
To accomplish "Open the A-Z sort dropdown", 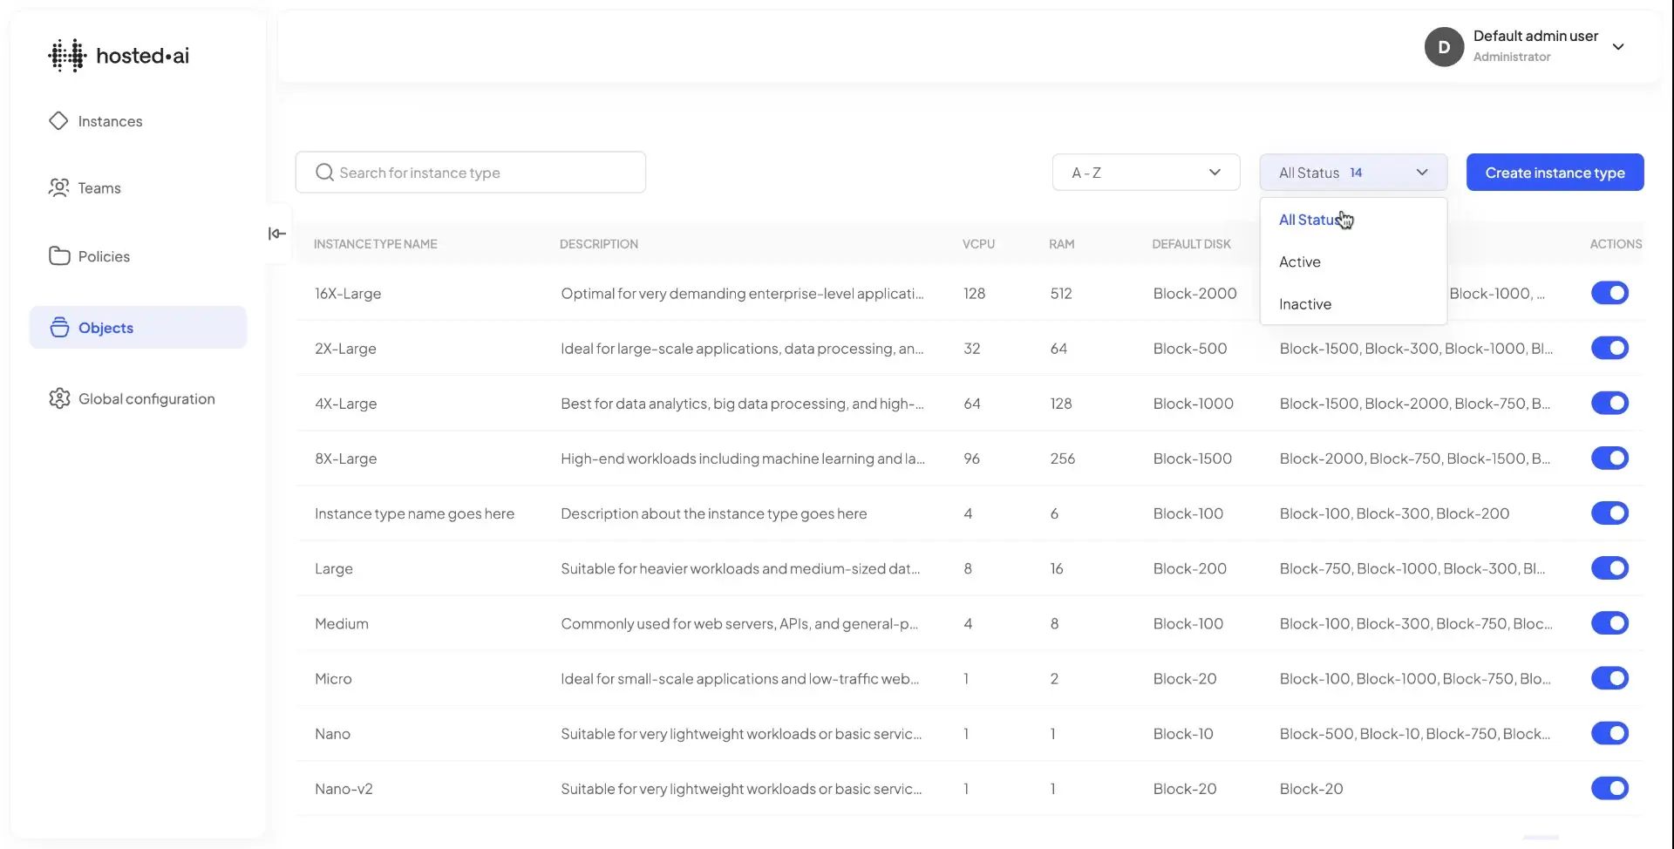I will point(1145,172).
